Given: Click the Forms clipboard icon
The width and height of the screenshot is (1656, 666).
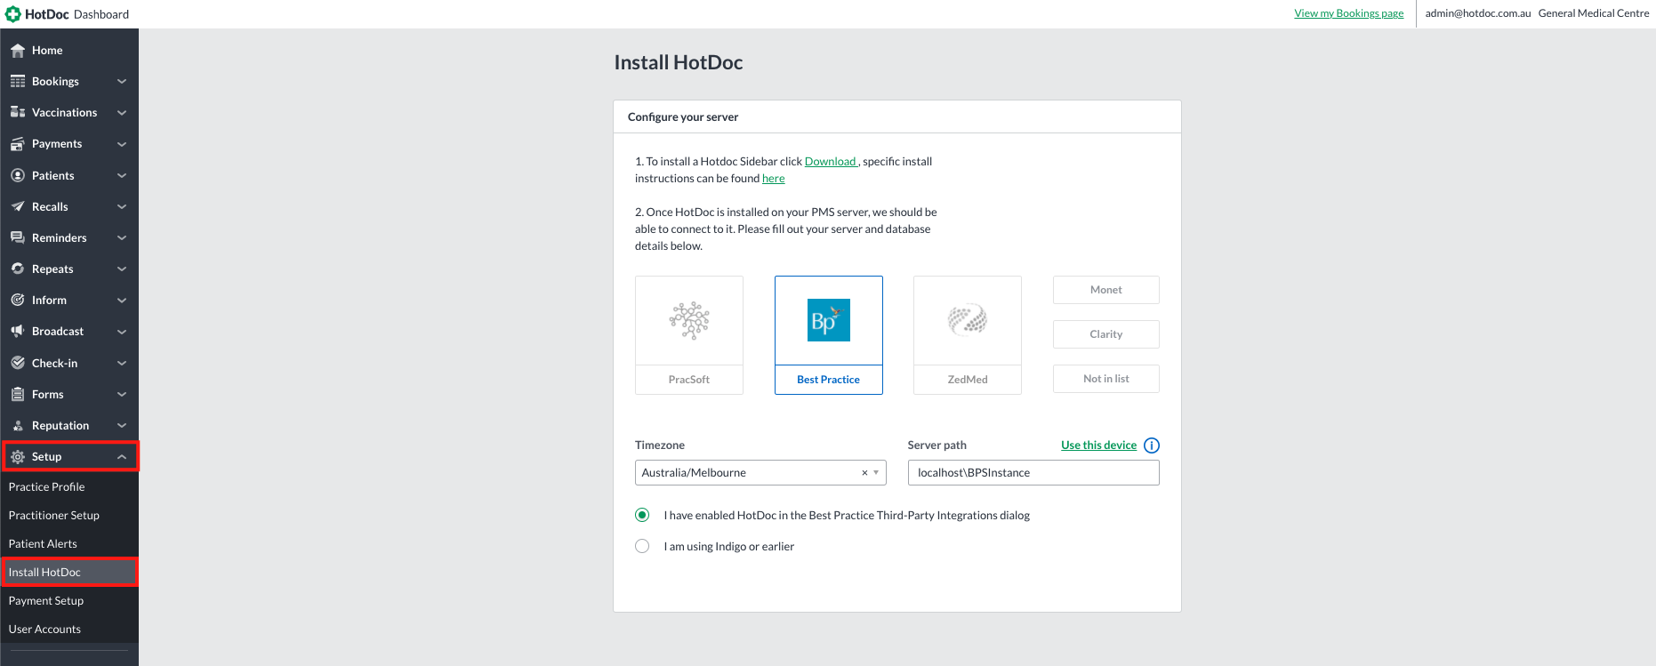Looking at the screenshot, I should [18, 395].
